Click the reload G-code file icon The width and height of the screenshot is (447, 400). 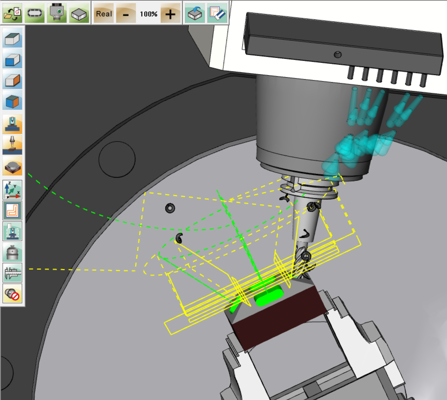pos(12,13)
